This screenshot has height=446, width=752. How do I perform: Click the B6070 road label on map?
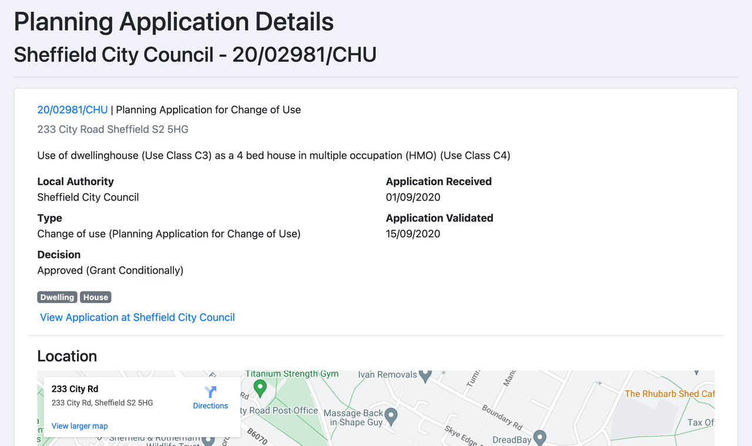pyautogui.click(x=257, y=437)
